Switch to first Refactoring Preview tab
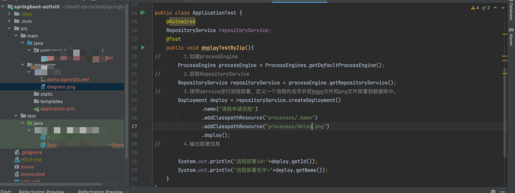The height and width of the screenshot is (193, 515). tap(41, 192)
